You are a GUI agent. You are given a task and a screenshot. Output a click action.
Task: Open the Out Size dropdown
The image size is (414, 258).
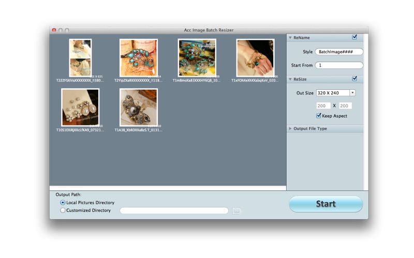pos(352,93)
